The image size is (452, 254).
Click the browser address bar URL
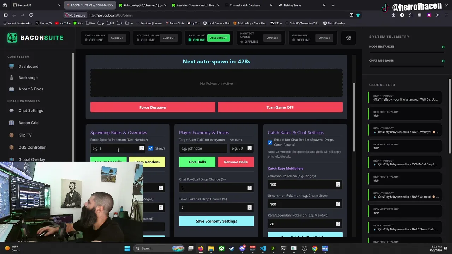tap(111, 15)
